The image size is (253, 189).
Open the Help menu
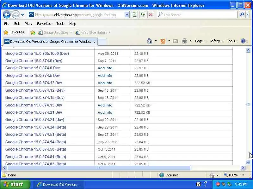click(73, 24)
